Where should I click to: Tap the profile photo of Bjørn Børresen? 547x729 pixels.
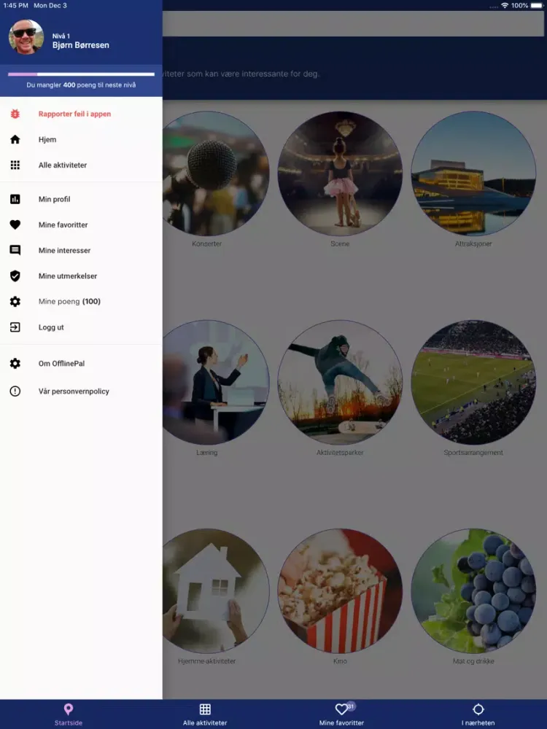pyautogui.click(x=26, y=36)
